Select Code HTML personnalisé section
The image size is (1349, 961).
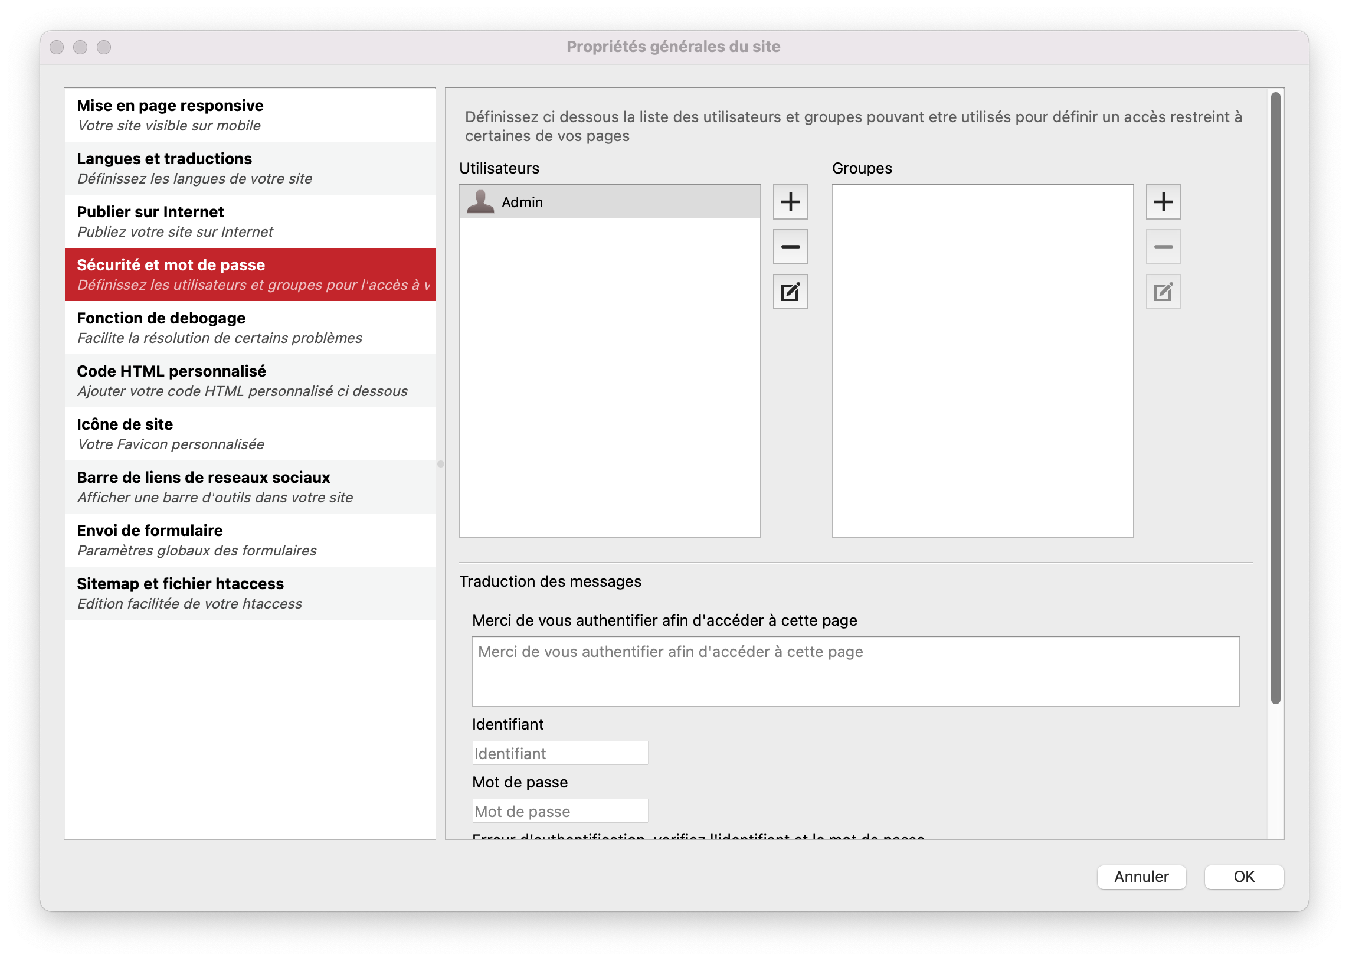pyautogui.click(x=250, y=381)
